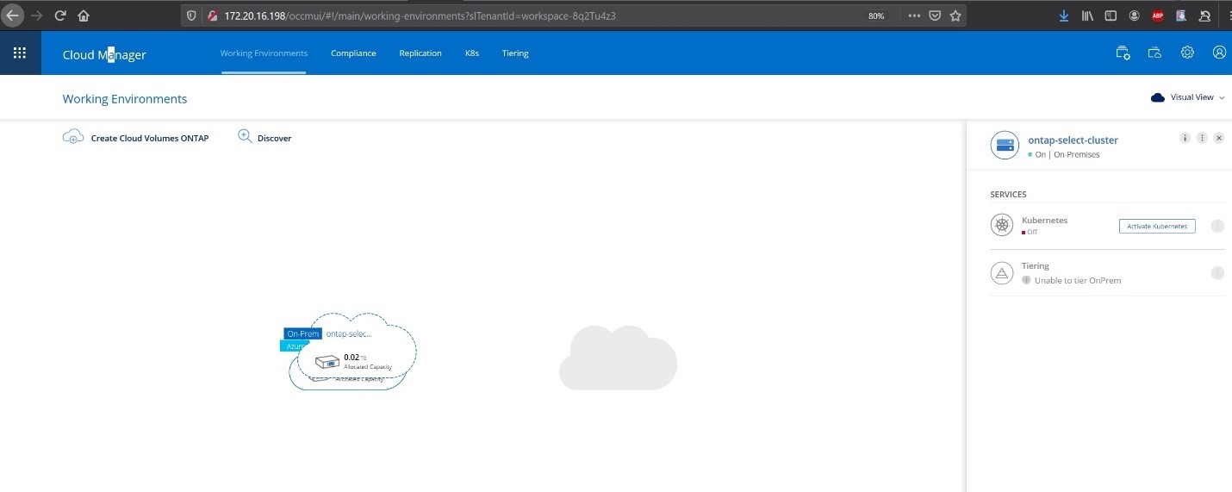The image size is (1232, 492).
Task: Click Activate Kubernetes button
Action: (x=1157, y=226)
